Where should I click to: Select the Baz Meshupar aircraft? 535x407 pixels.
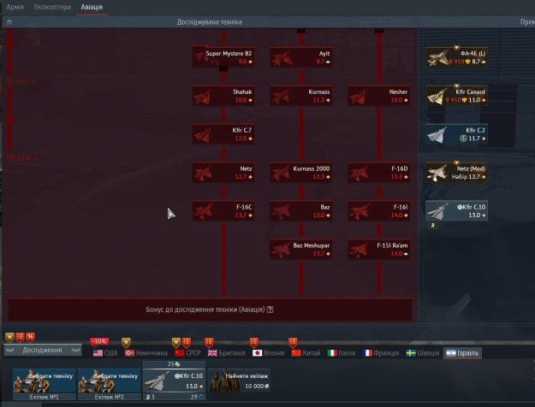pos(301,250)
